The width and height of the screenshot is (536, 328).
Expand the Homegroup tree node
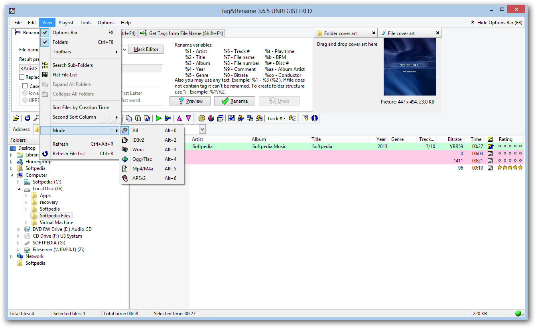tap(12, 162)
